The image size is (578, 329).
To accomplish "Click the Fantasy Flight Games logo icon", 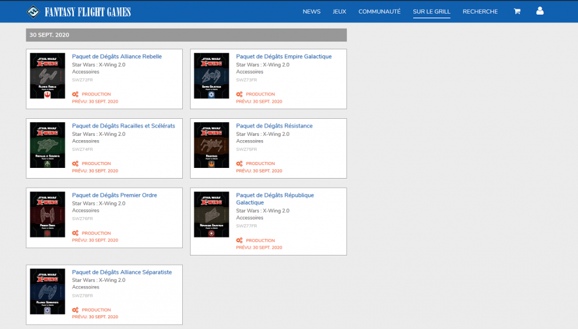I will point(33,12).
